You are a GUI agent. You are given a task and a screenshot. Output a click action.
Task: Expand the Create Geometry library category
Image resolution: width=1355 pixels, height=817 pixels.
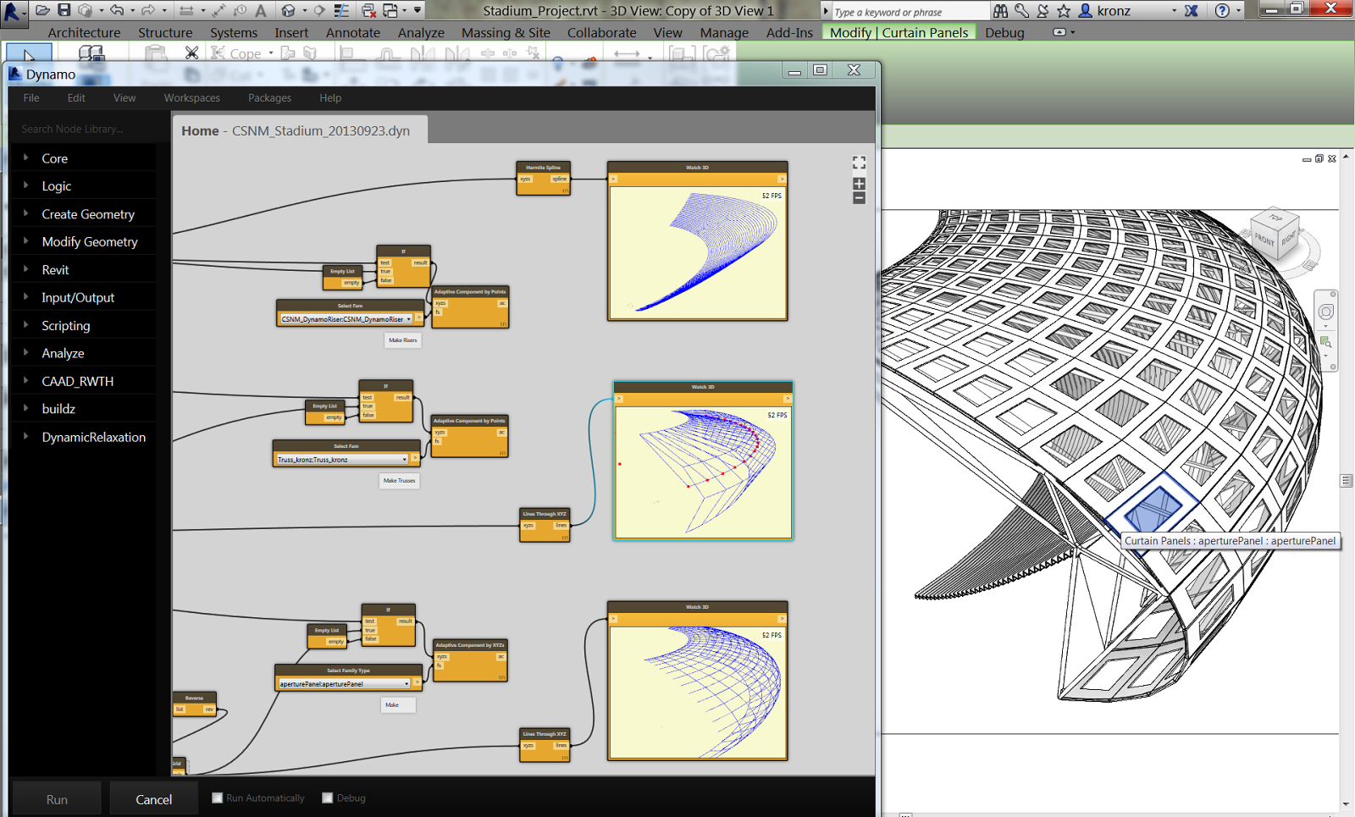pyautogui.click(x=88, y=214)
